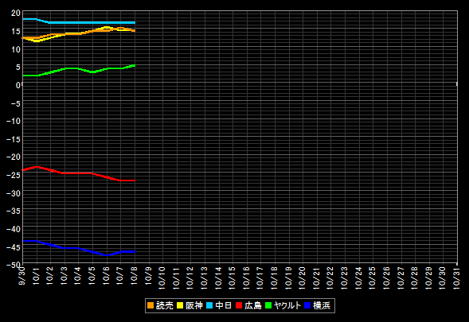Click the -20 value on the Y axis
This screenshot has height=322, width=469.
point(14,157)
